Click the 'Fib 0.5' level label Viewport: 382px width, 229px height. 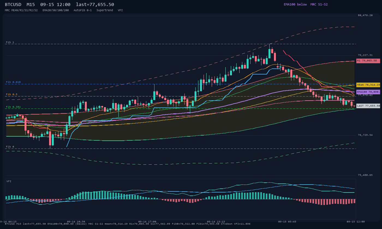tap(12, 94)
